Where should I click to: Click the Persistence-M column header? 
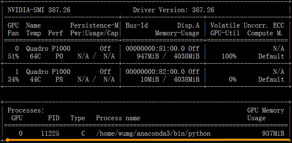(x=94, y=25)
